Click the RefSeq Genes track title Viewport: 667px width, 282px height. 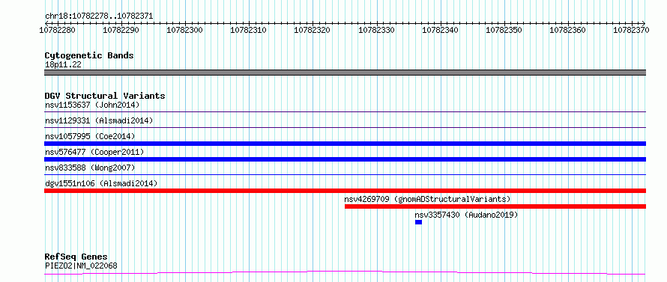pos(76,257)
